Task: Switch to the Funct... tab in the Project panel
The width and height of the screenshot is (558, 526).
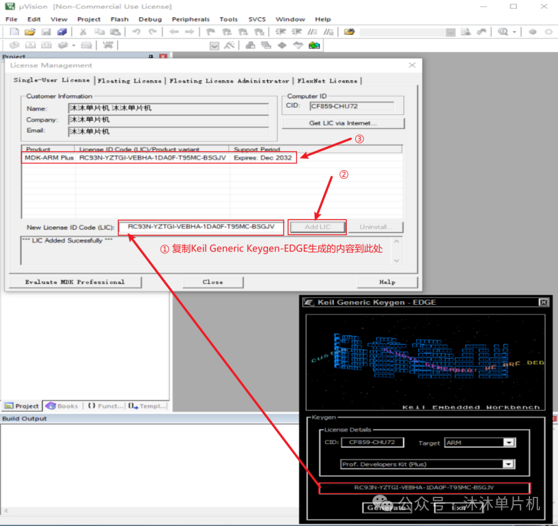Action: (x=105, y=406)
